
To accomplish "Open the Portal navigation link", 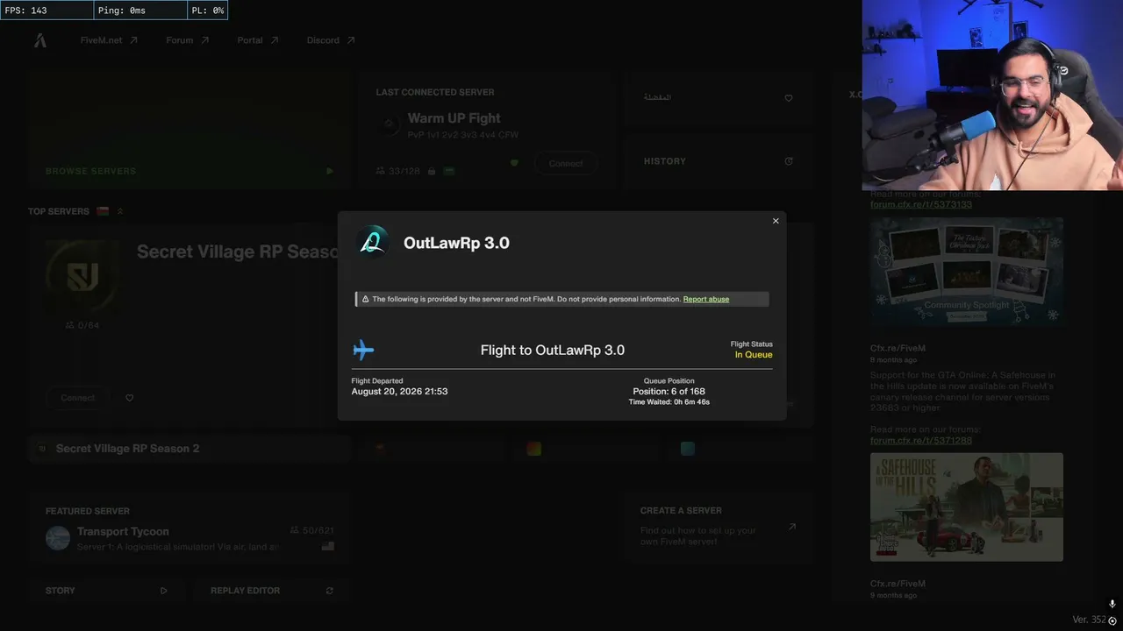I will [258, 40].
